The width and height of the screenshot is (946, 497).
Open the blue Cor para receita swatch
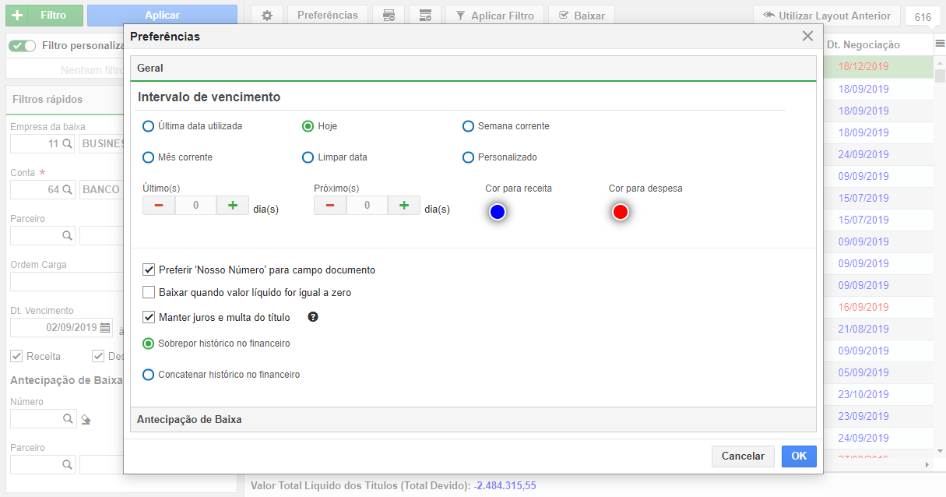pyautogui.click(x=498, y=212)
